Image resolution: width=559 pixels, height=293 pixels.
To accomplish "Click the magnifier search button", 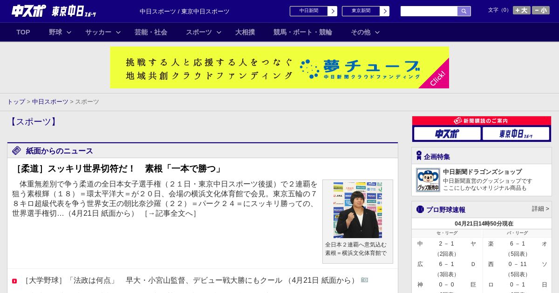I will [464, 11].
